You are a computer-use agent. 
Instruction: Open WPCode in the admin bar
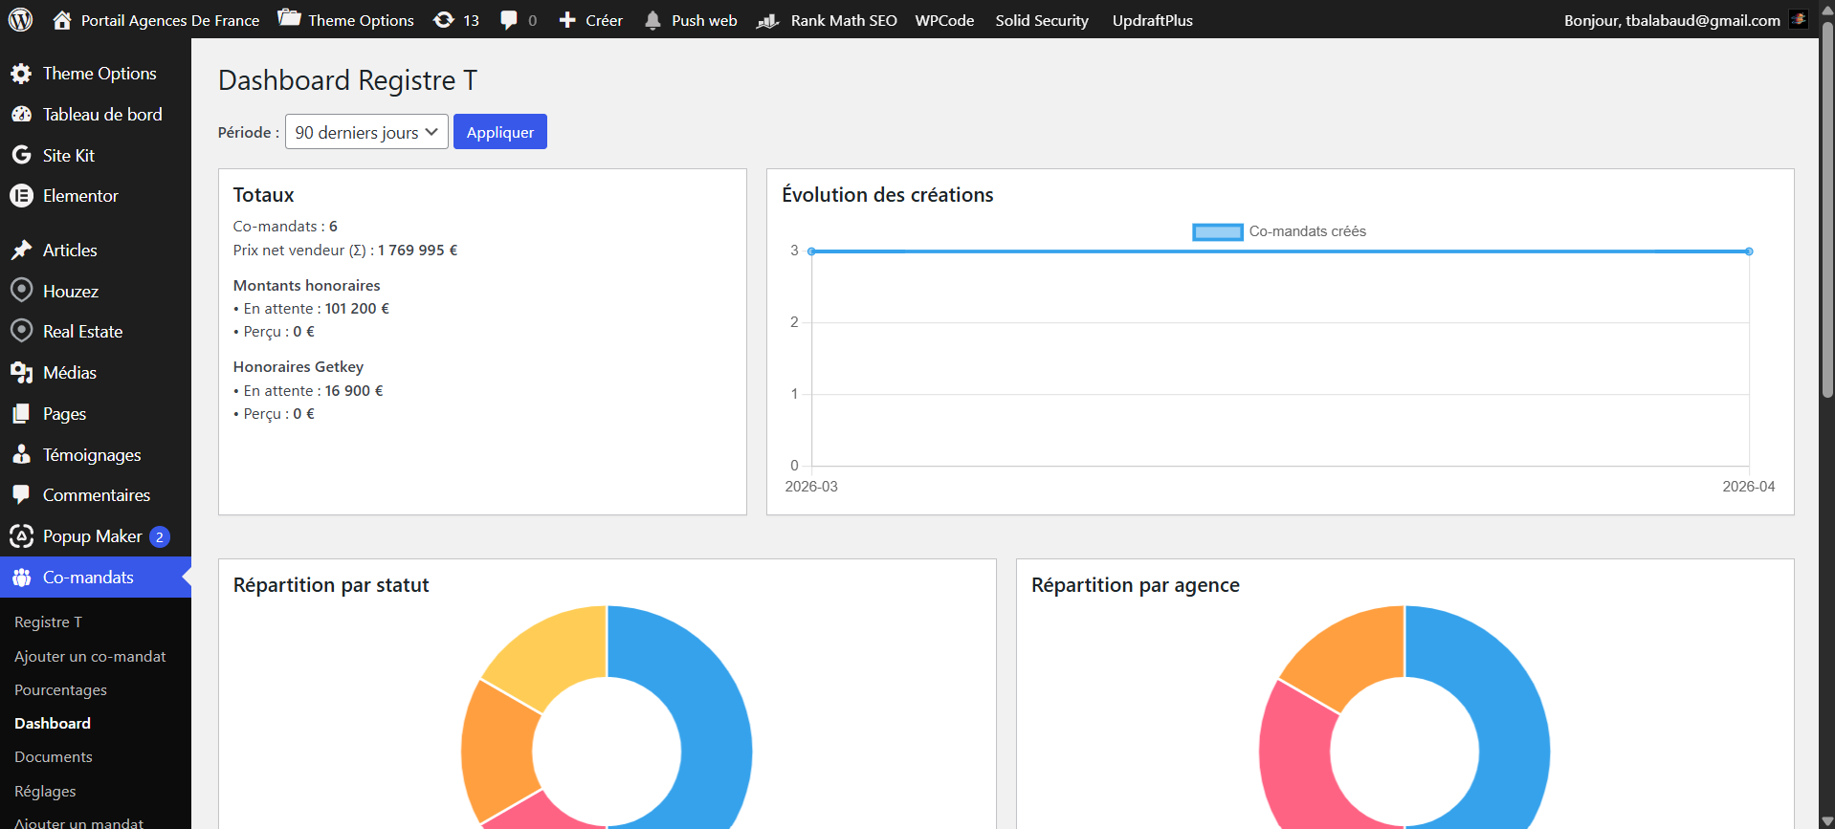(944, 20)
